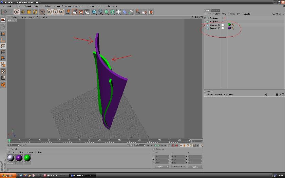
Task: Click the last orange toolbar icon
Action: click(x=151, y=12)
